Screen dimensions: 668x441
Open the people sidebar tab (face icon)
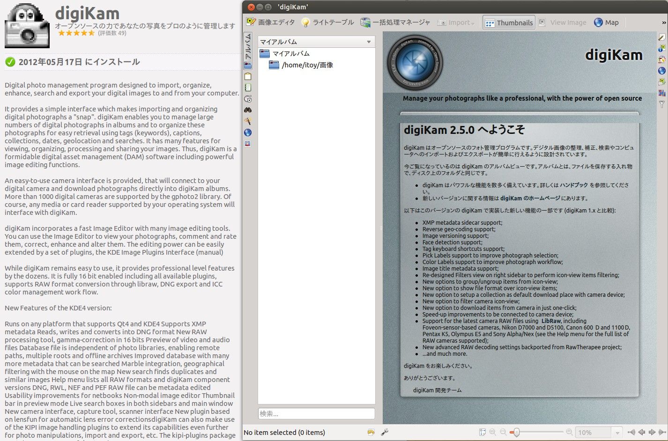pyautogui.click(x=248, y=144)
